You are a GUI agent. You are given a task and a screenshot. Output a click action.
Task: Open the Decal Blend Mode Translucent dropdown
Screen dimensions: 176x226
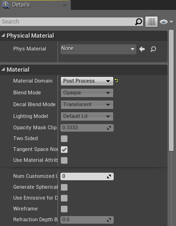click(x=87, y=105)
